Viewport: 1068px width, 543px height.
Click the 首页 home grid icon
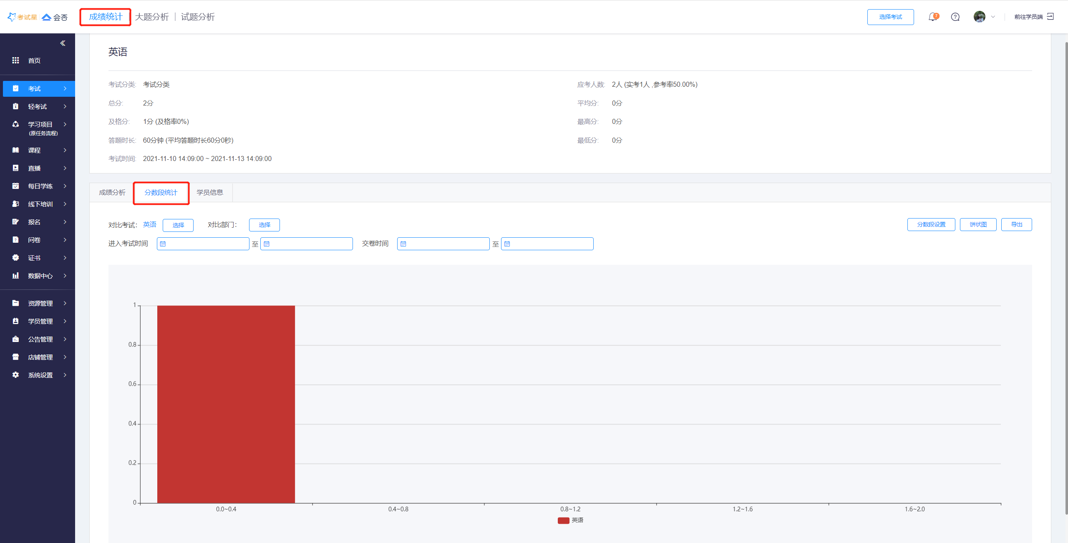(15, 60)
